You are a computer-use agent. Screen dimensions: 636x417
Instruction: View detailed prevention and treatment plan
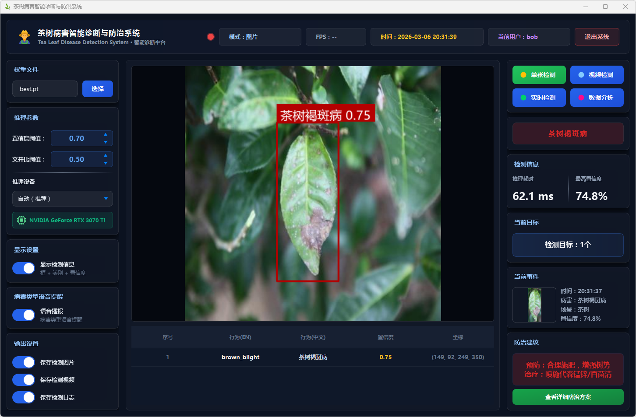click(568, 397)
